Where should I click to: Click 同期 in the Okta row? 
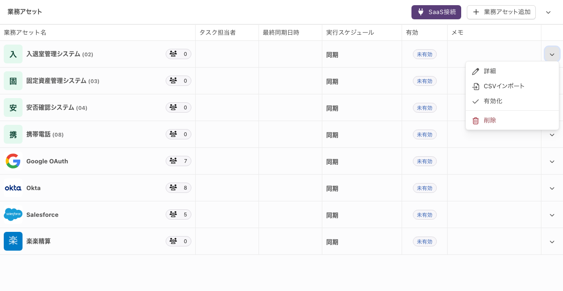coord(332,188)
